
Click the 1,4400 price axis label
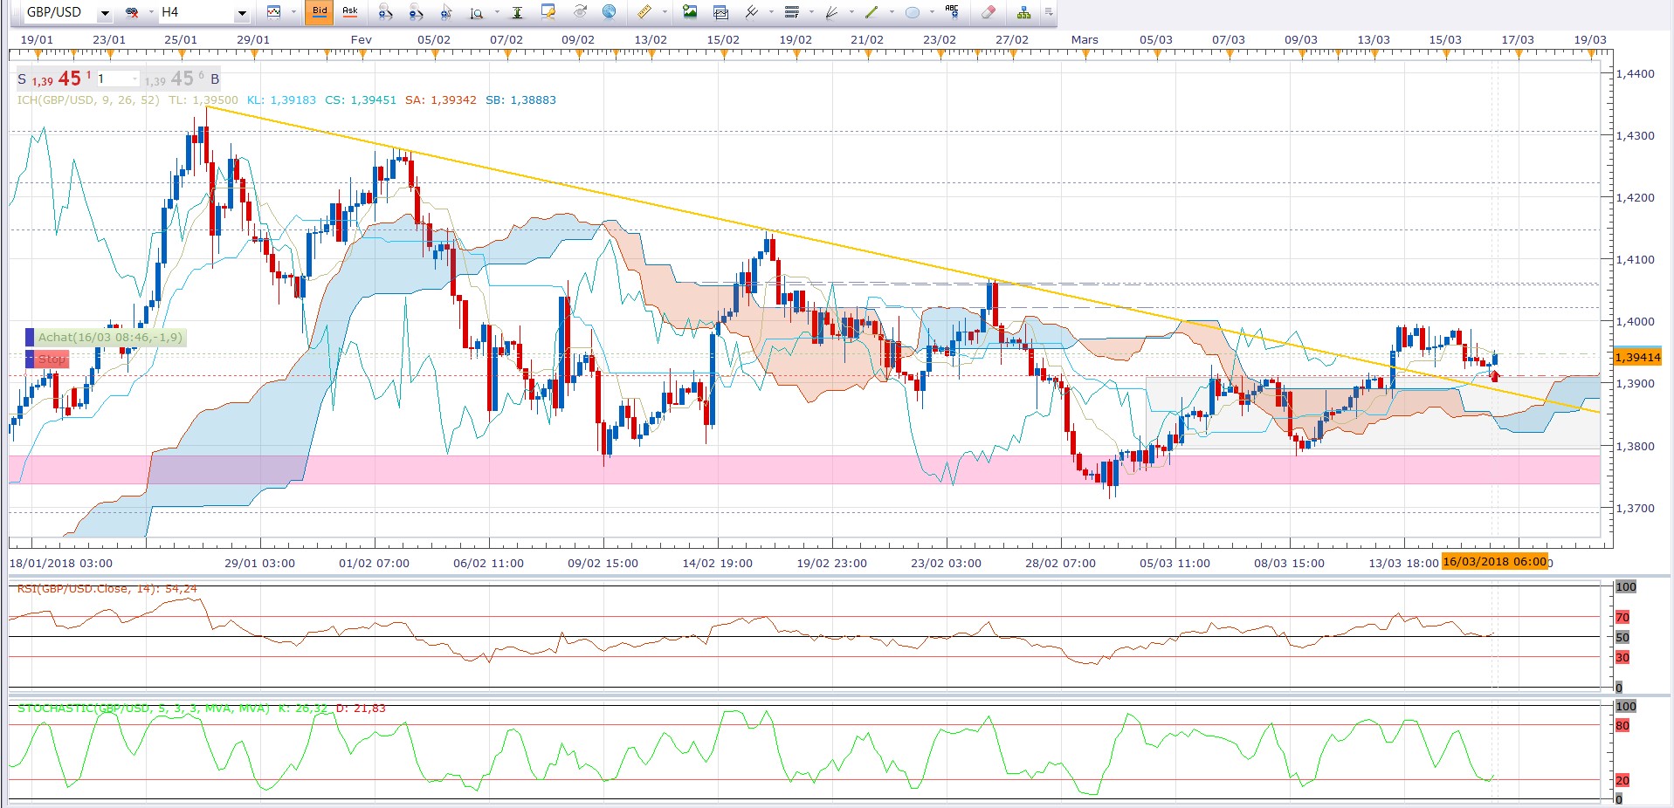(1636, 74)
